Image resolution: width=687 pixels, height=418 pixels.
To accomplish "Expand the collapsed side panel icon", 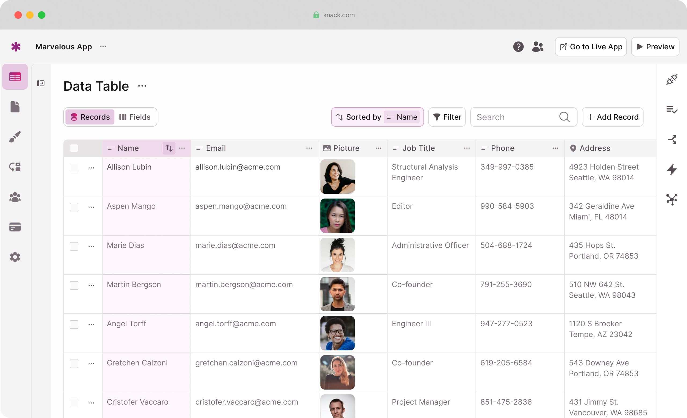I will pyautogui.click(x=41, y=83).
